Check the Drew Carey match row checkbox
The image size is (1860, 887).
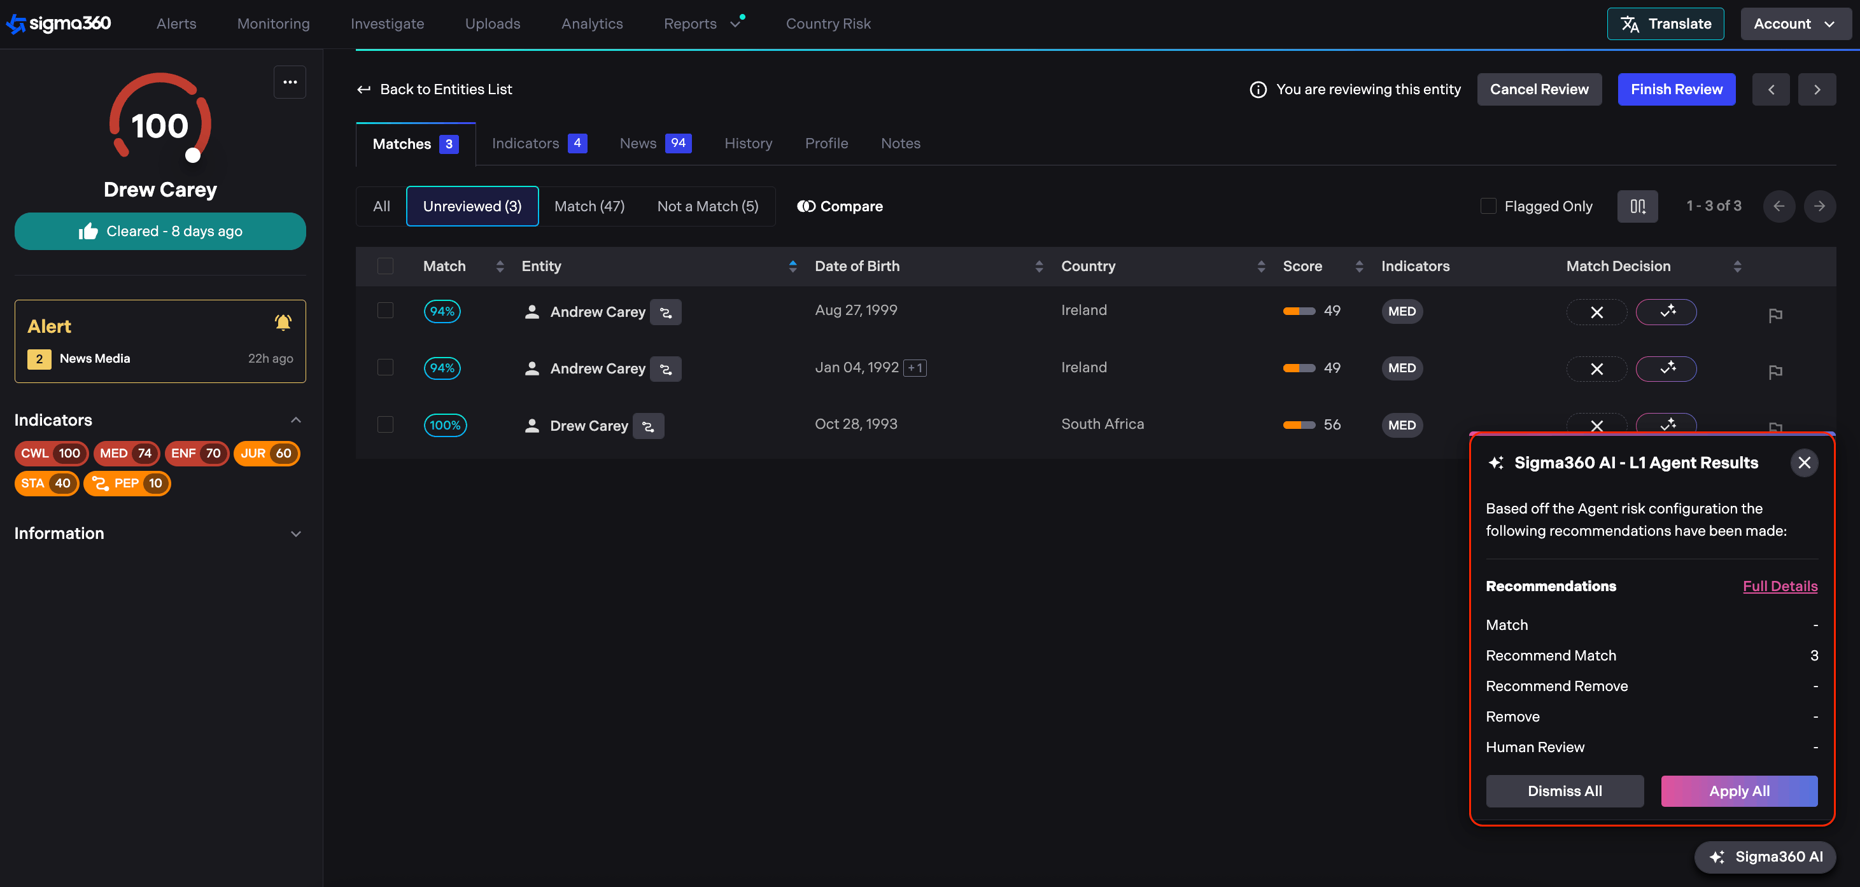pyautogui.click(x=386, y=424)
